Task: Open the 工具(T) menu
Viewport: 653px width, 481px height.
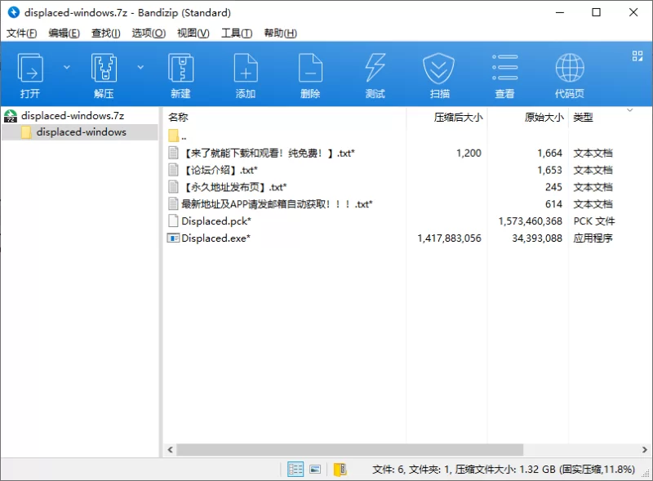Action: coord(237,33)
